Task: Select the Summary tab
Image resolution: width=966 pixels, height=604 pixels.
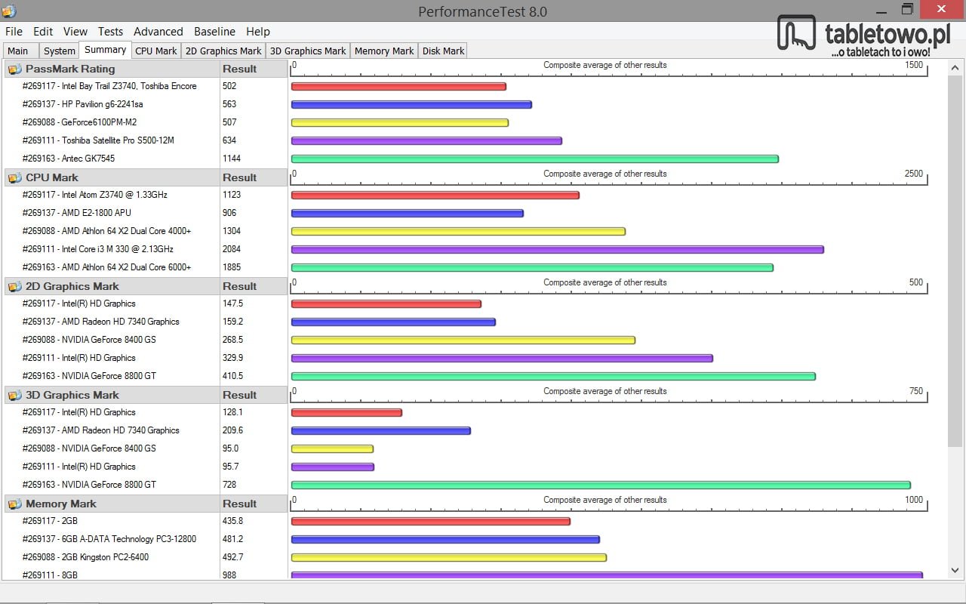Action: 105,50
